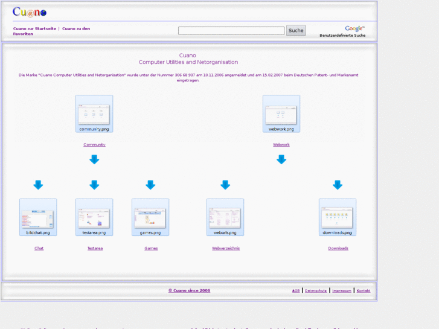The width and height of the screenshot is (439, 329).
Task: Open the Datenschutz footer link
Action: click(316, 290)
